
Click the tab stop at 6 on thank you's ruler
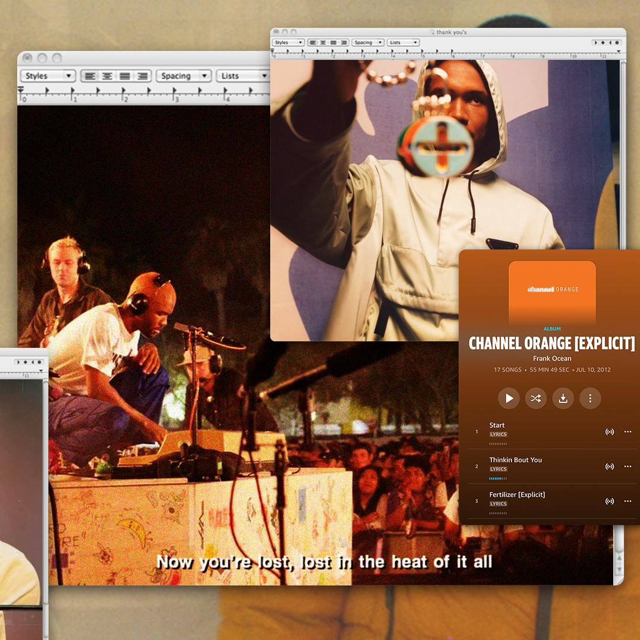[x=452, y=50]
